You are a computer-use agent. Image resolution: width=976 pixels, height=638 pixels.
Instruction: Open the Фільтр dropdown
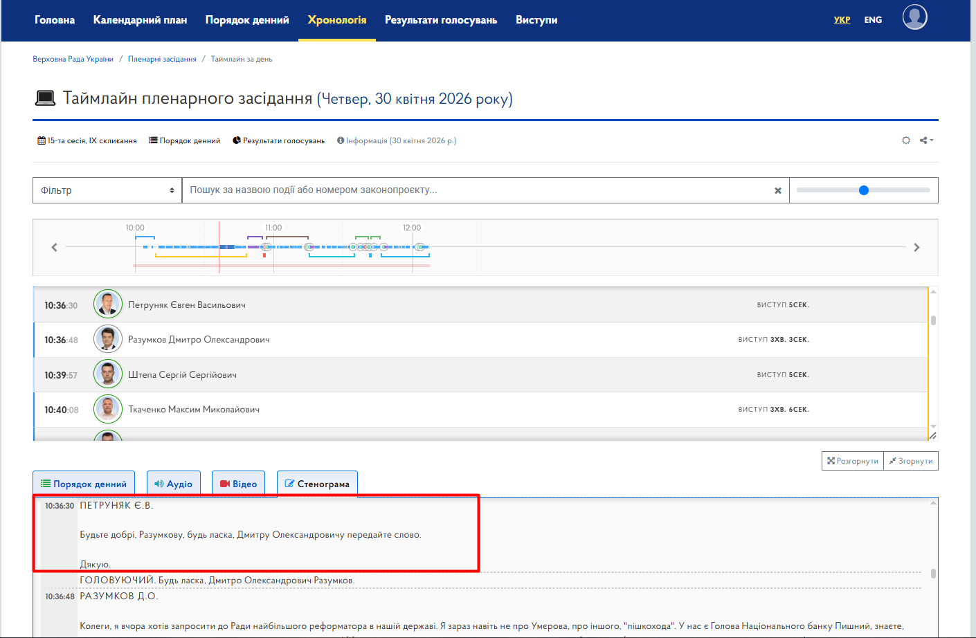(x=107, y=190)
